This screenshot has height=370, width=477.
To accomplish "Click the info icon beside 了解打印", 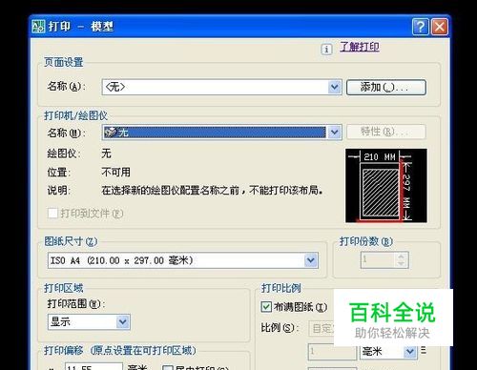I will tap(326, 50).
